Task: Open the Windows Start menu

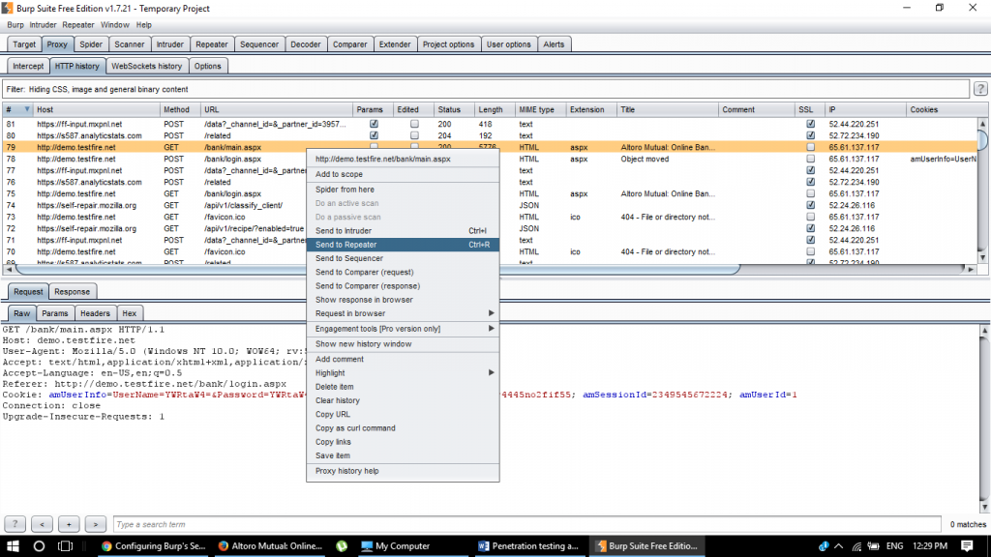Action: 13,546
